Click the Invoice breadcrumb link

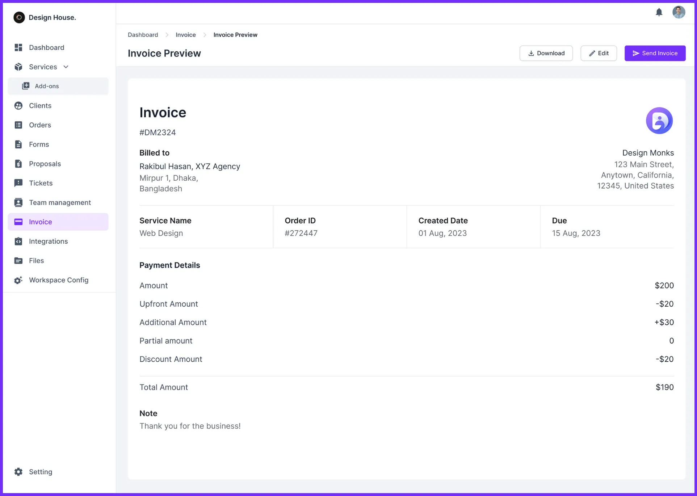[186, 35]
